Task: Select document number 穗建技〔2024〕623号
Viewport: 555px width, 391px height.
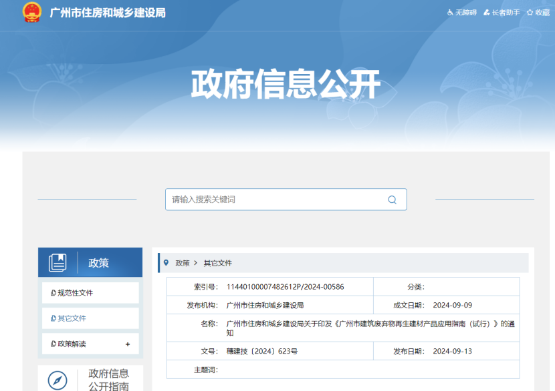Action: tap(262, 351)
